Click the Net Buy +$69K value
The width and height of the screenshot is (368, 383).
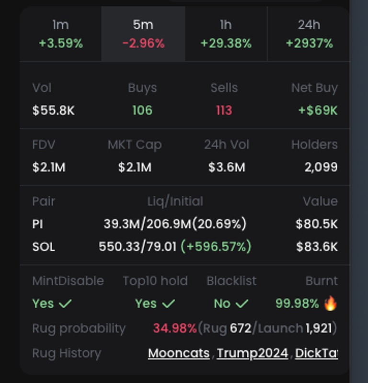pos(318,111)
